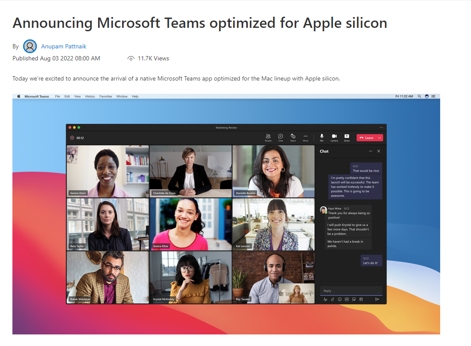Click Kayo Miwa's avatar in the chat
Screen dimensions: 471x346
pos(323,210)
